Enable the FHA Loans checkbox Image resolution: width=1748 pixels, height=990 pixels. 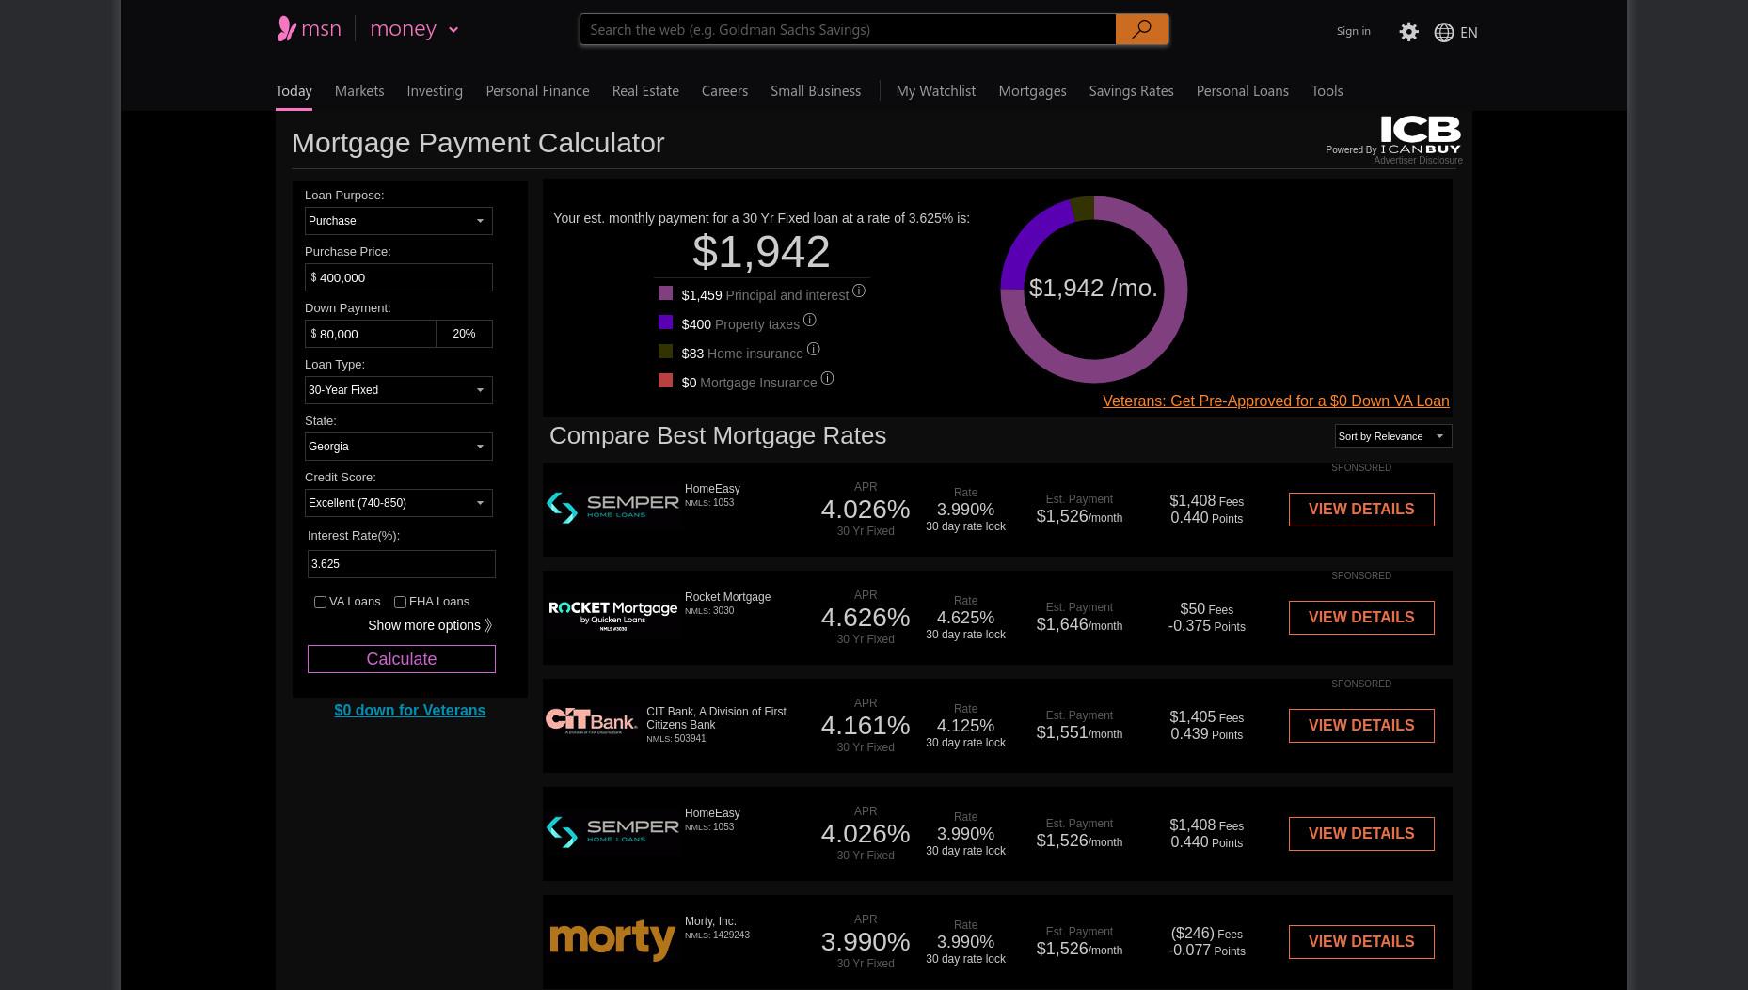click(400, 602)
